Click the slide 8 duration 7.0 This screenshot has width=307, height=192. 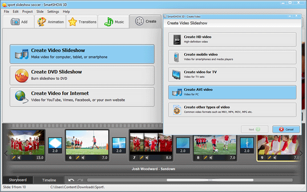coord(232,158)
